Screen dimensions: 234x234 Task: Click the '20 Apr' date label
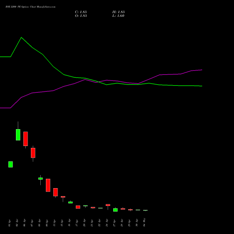point(84,223)
